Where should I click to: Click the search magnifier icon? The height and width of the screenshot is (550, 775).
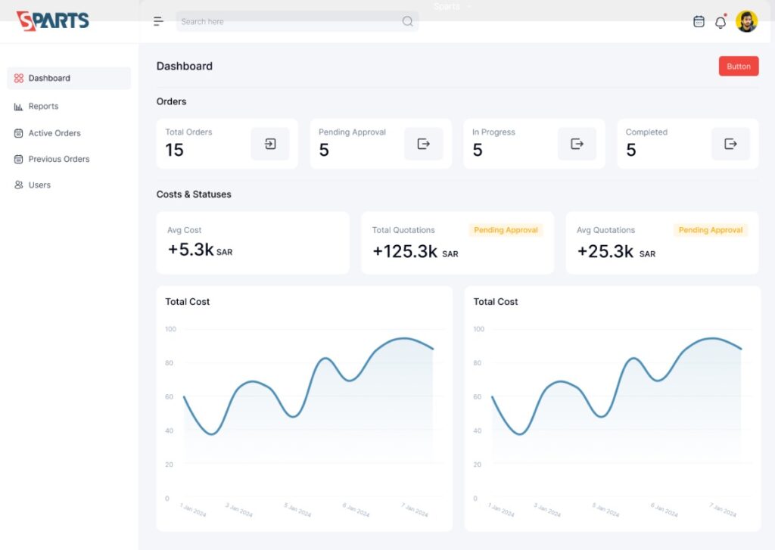407,21
